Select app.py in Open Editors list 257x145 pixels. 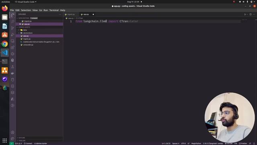coord(39,24)
